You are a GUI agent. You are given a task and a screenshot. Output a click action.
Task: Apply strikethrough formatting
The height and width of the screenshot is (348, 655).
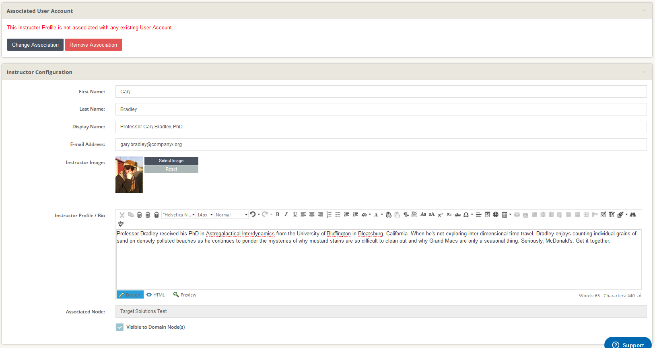[x=457, y=214]
